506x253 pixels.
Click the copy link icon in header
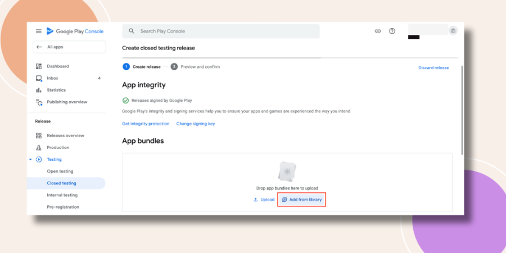(x=378, y=31)
